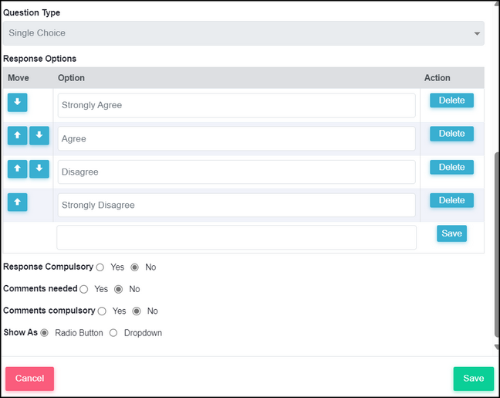Click the green Save button
The height and width of the screenshot is (398, 500).
coord(474,379)
